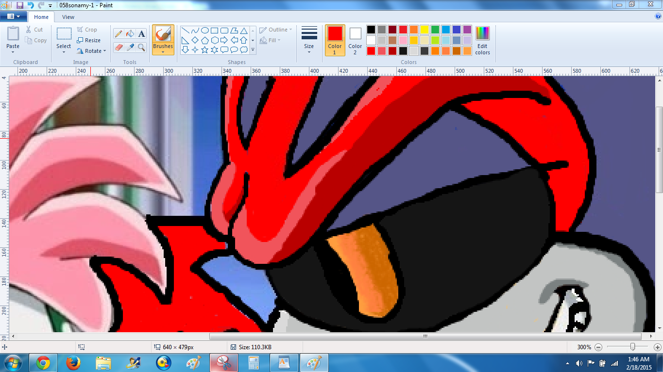Click the zoom out minus button

click(x=598, y=347)
